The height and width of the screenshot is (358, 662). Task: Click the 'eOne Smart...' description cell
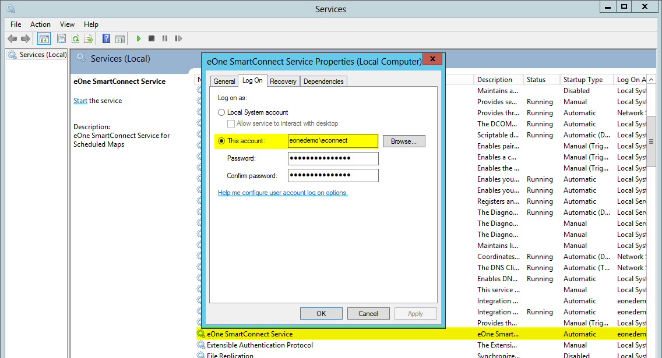click(498, 334)
